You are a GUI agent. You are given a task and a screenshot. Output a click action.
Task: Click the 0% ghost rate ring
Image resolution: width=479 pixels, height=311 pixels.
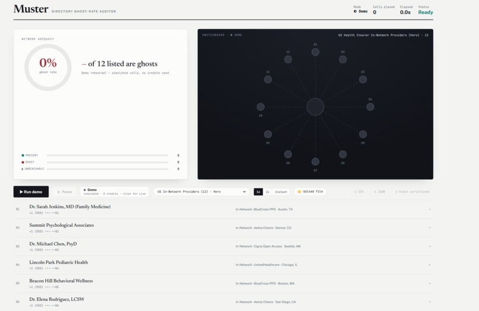point(48,67)
